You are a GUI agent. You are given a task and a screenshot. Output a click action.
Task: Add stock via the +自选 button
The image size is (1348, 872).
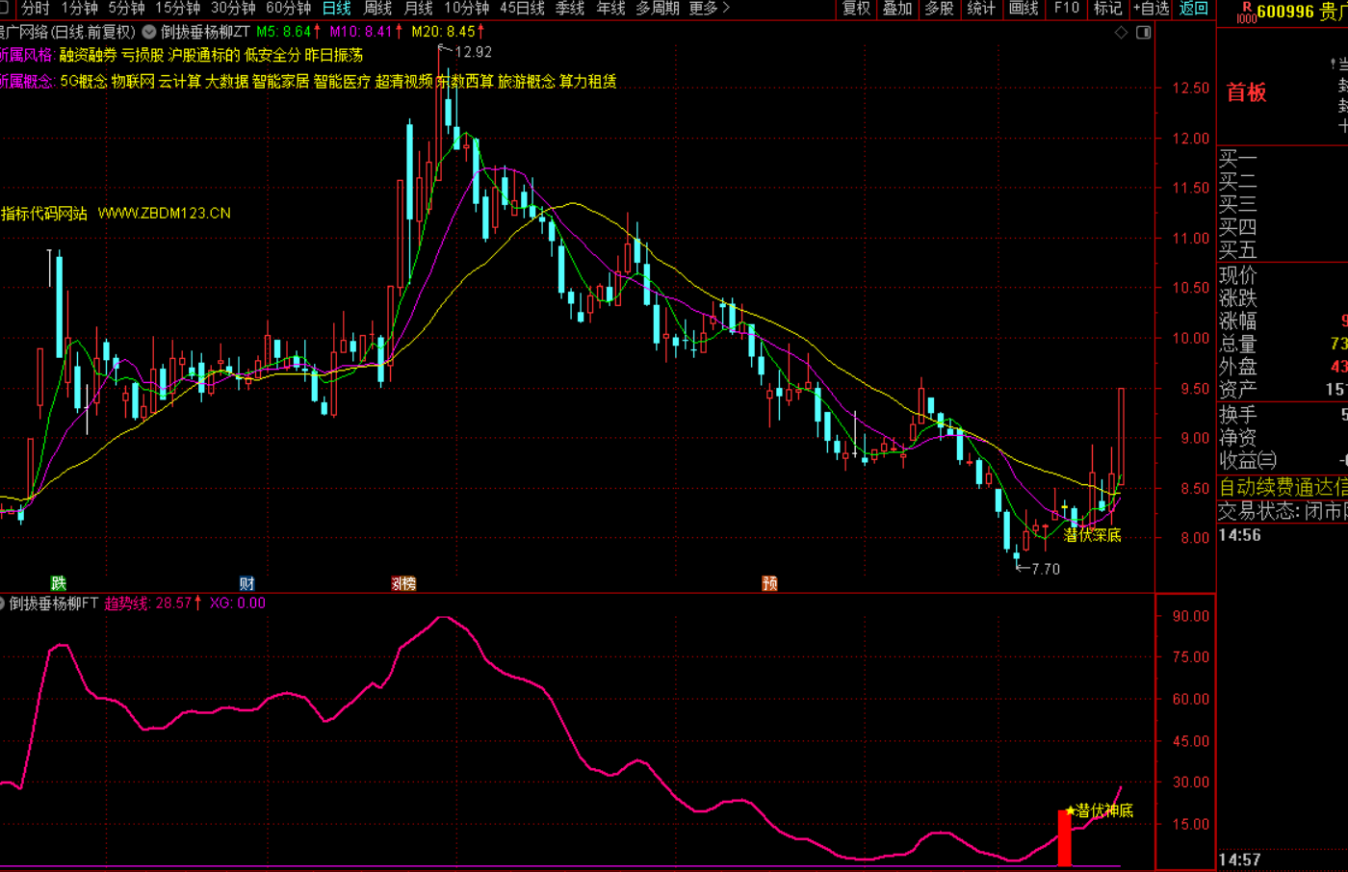pyautogui.click(x=1151, y=9)
